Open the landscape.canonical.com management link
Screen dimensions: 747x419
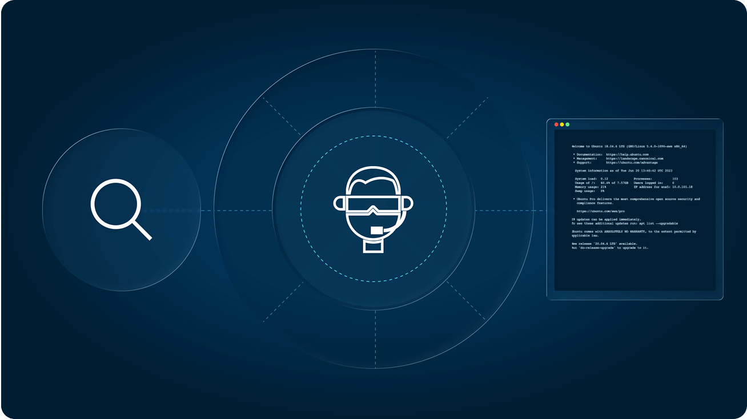point(634,158)
